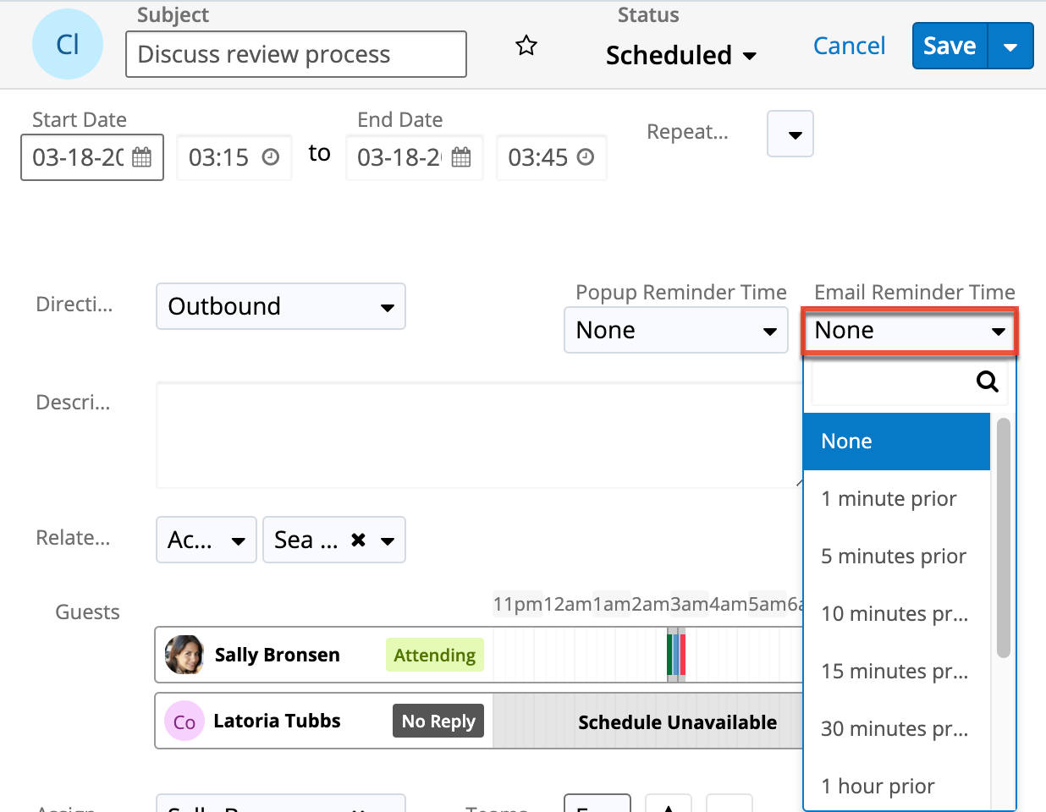Click the Save button
Viewport: 1046px width, 812px height.
point(950,47)
